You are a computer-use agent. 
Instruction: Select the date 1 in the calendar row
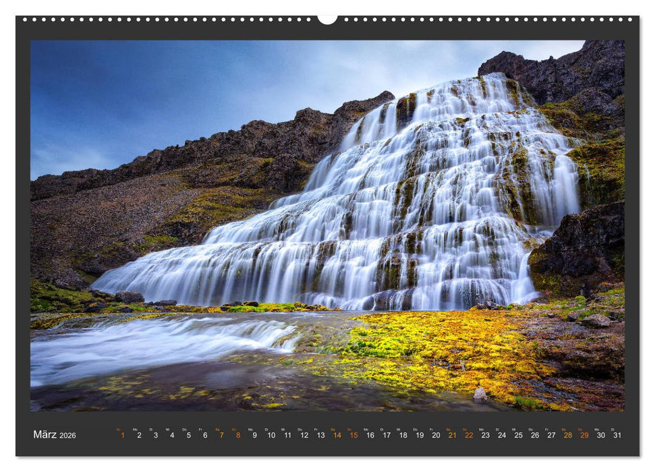tap(121, 437)
